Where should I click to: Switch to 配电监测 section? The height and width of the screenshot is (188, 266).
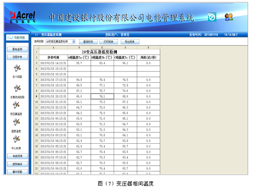[18, 49]
